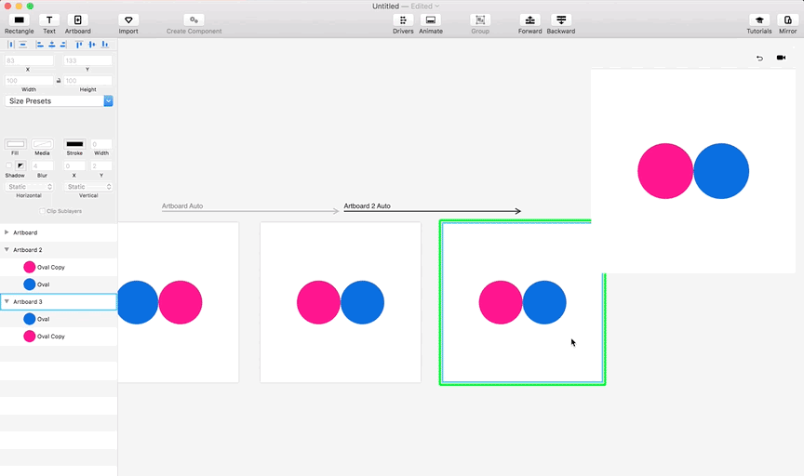Expand the Artboard layer group
The image size is (804, 476).
pyautogui.click(x=7, y=232)
